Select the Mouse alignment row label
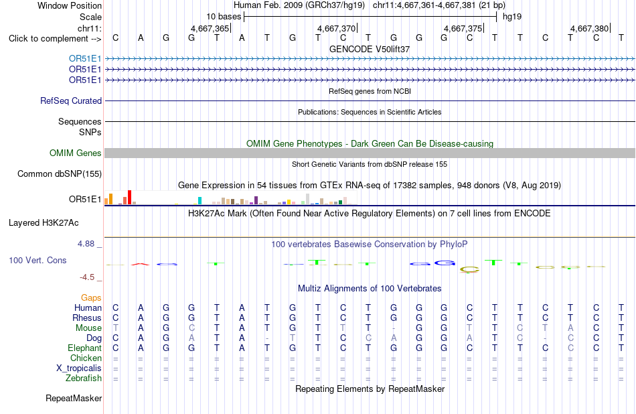 pos(88,328)
